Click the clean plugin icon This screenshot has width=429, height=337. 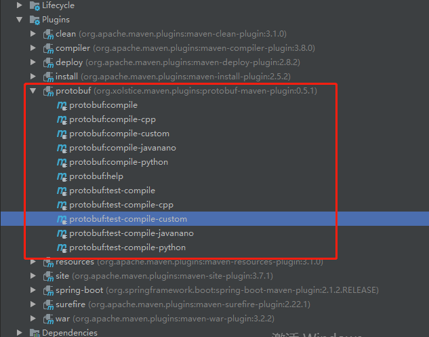coord(48,34)
